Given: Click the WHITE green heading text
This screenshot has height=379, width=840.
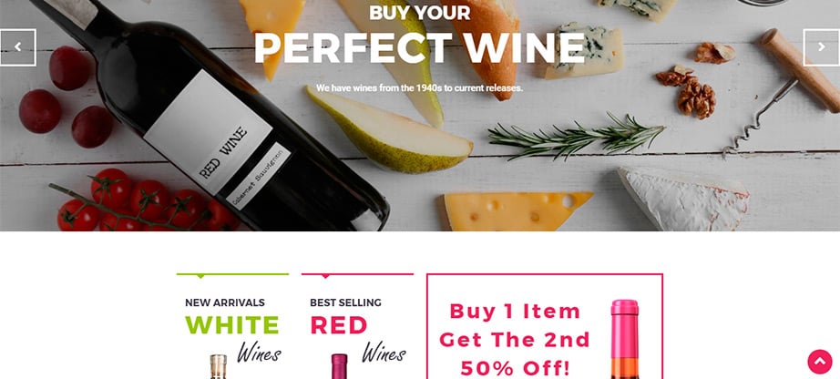Looking at the screenshot, I should tap(232, 325).
